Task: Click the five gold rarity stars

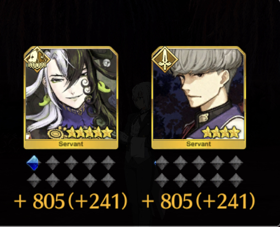Action: coord(90,132)
